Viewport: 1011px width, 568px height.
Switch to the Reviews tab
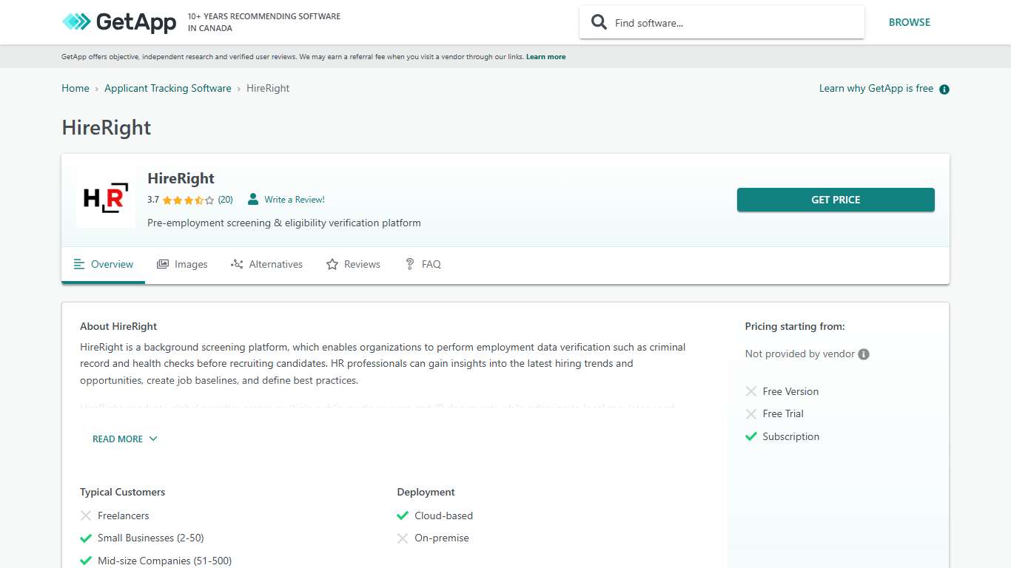point(353,264)
